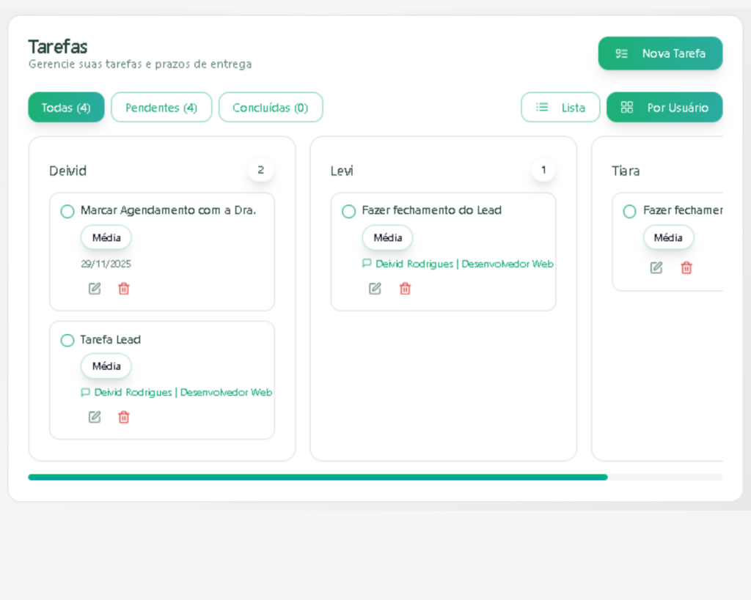Click the horizontal scrollbar under the columns
This screenshot has width=751, height=600.
318,477
